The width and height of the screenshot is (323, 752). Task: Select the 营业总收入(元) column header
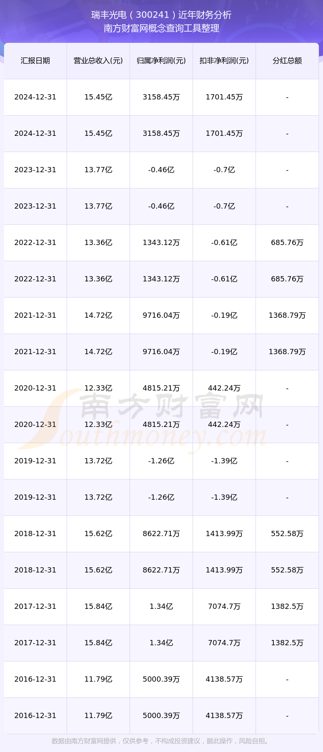tap(98, 61)
